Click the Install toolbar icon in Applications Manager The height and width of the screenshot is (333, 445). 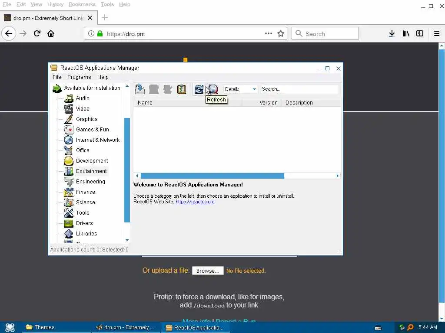[139, 89]
